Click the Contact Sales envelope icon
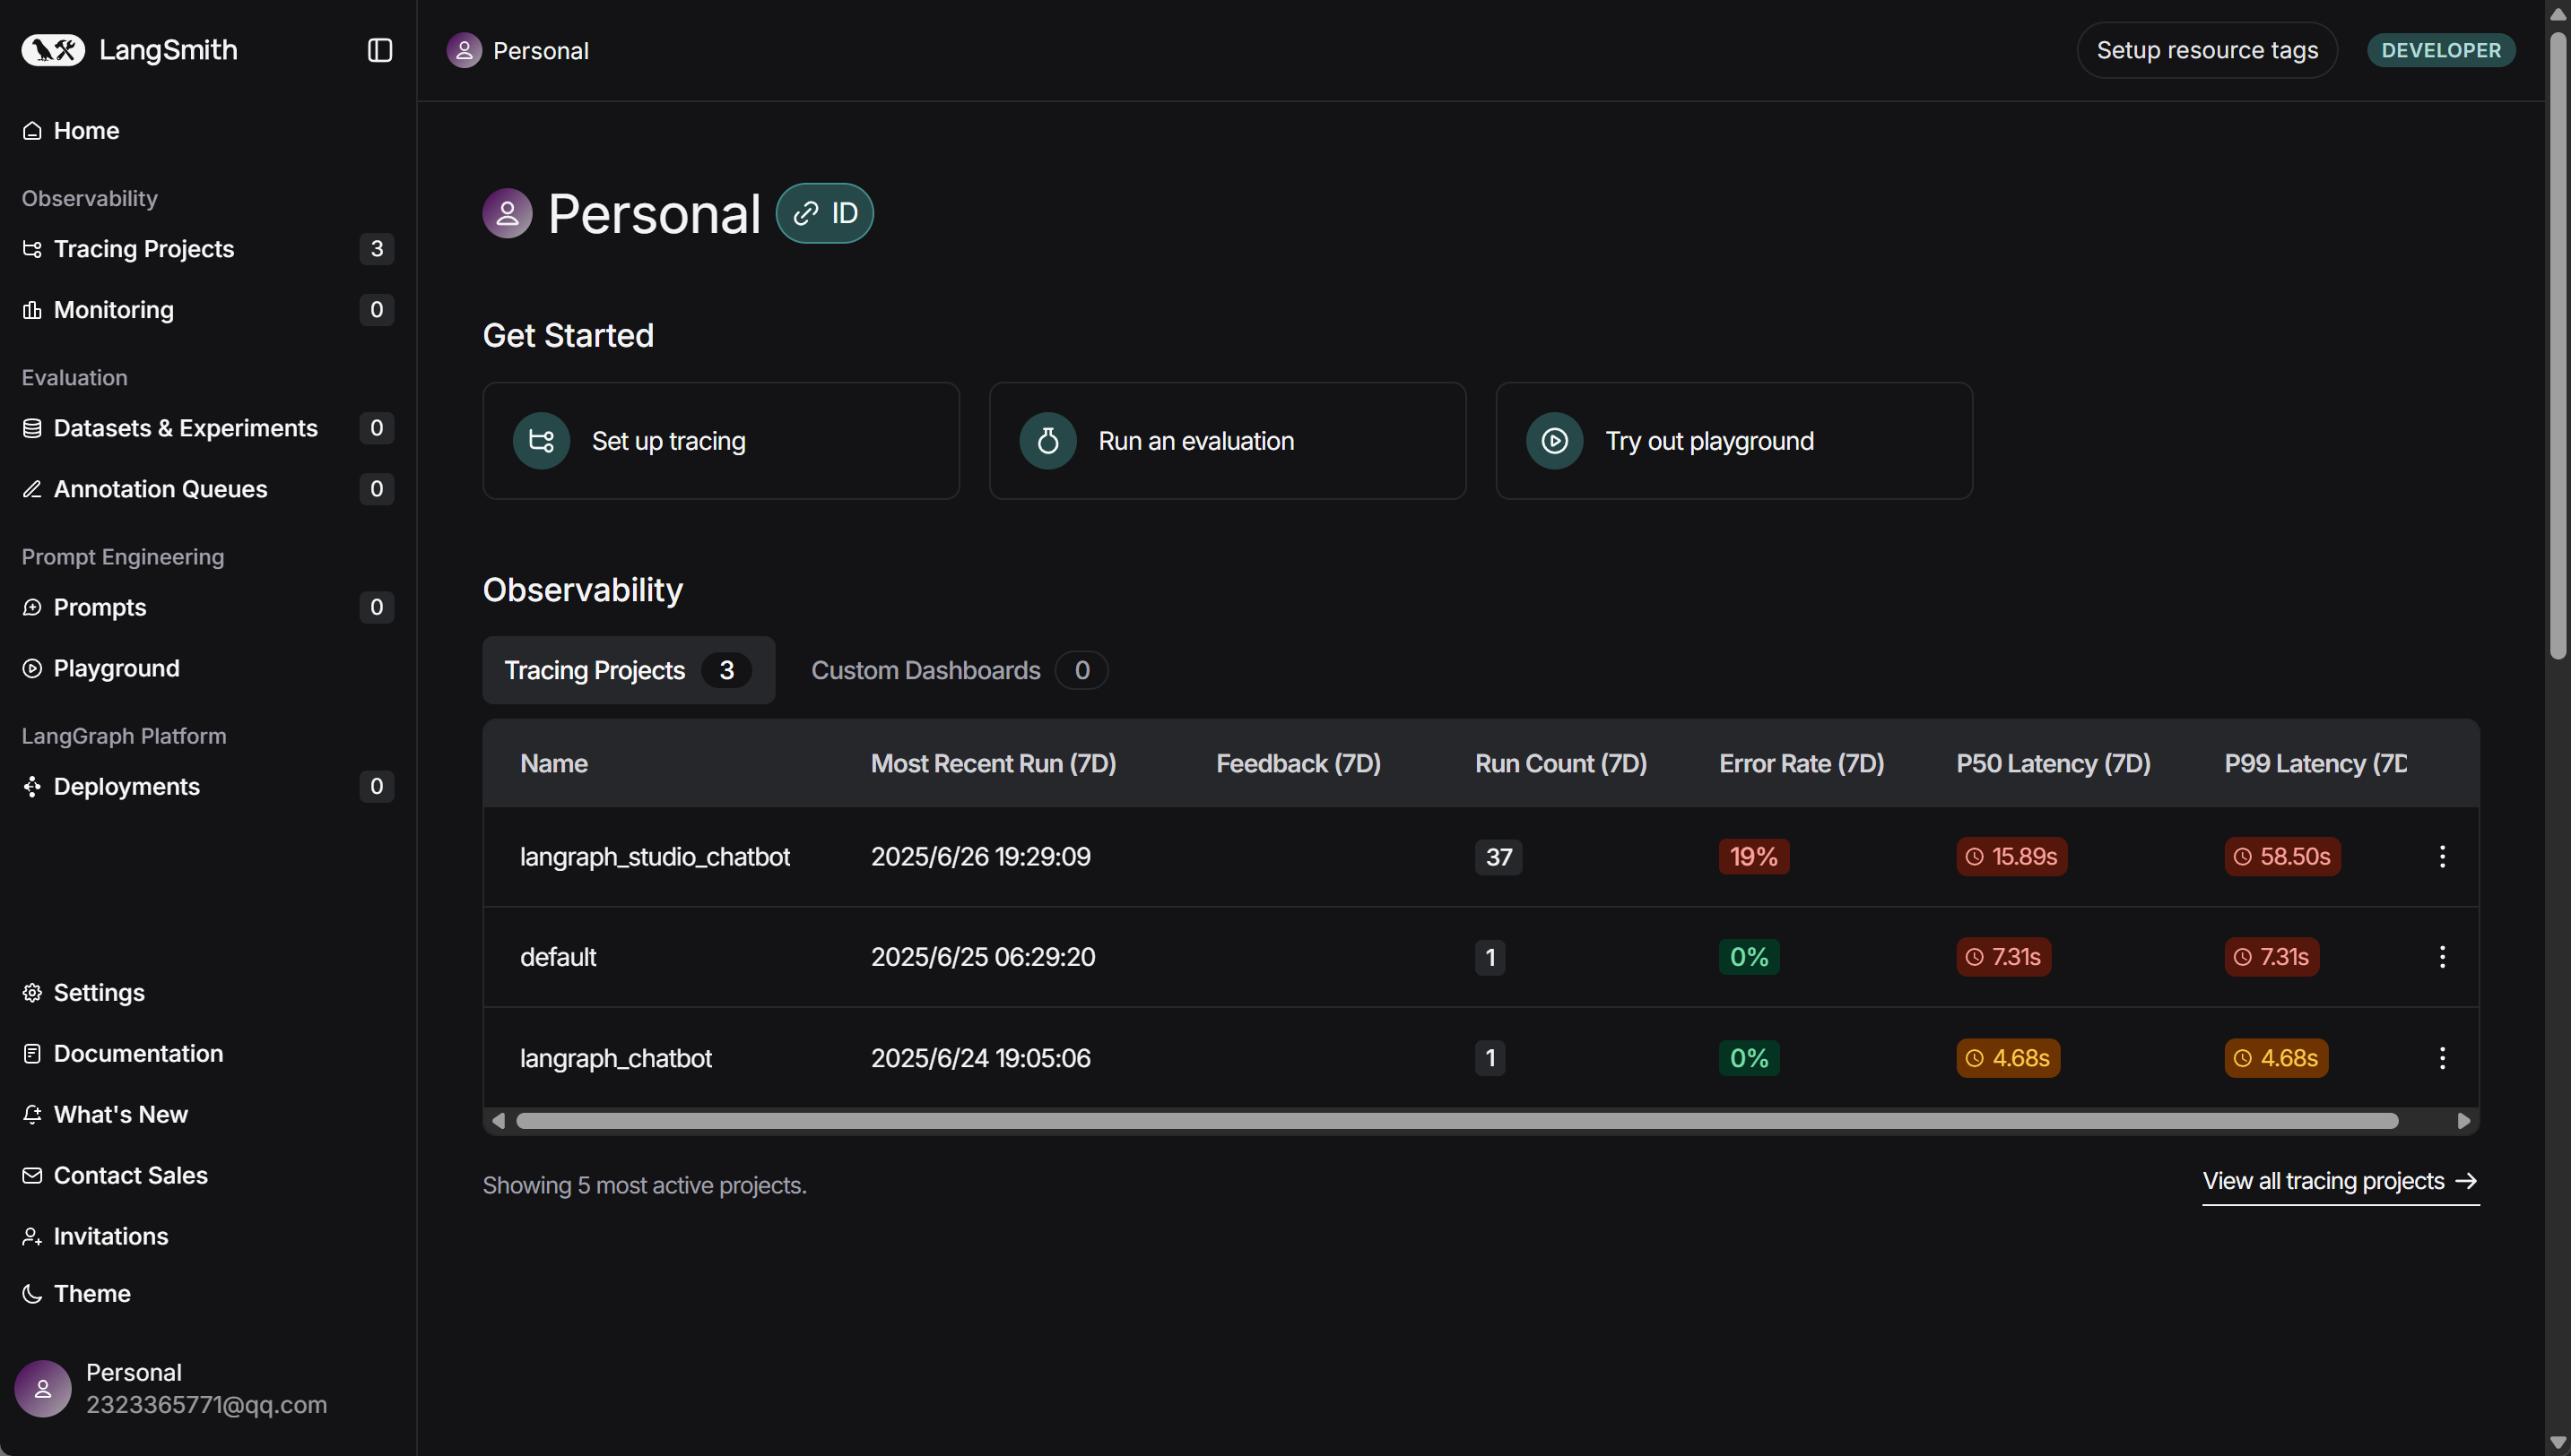 [x=32, y=1175]
